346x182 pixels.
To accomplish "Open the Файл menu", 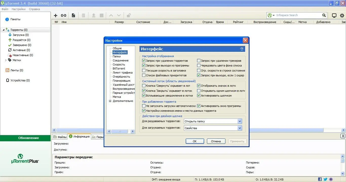I will [x=5, y=9].
